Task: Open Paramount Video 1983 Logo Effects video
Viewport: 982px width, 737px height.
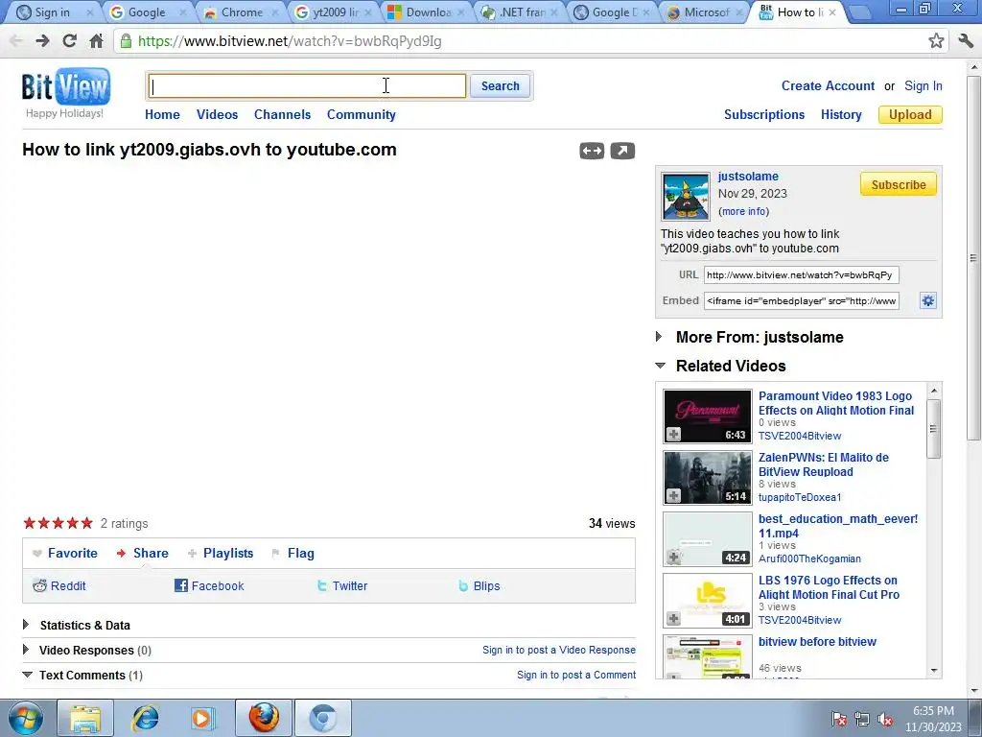Action: 836,403
